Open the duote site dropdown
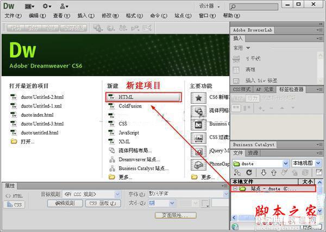Image resolution: width=326 pixels, height=232 pixels. [x=286, y=164]
